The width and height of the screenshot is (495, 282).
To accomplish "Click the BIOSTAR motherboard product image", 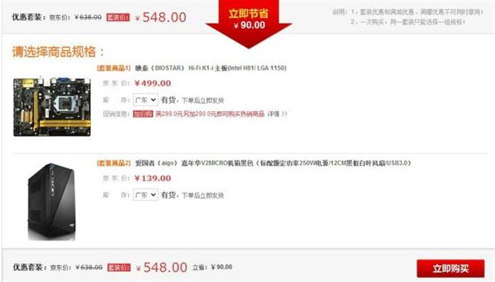I will click(x=52, y=106).
